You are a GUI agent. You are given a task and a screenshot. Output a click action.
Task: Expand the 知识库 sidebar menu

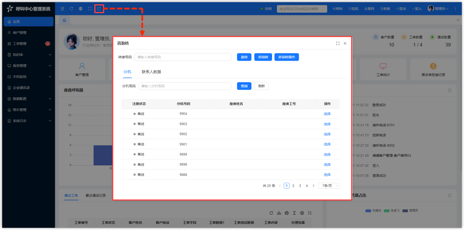[x=28, y=55]
